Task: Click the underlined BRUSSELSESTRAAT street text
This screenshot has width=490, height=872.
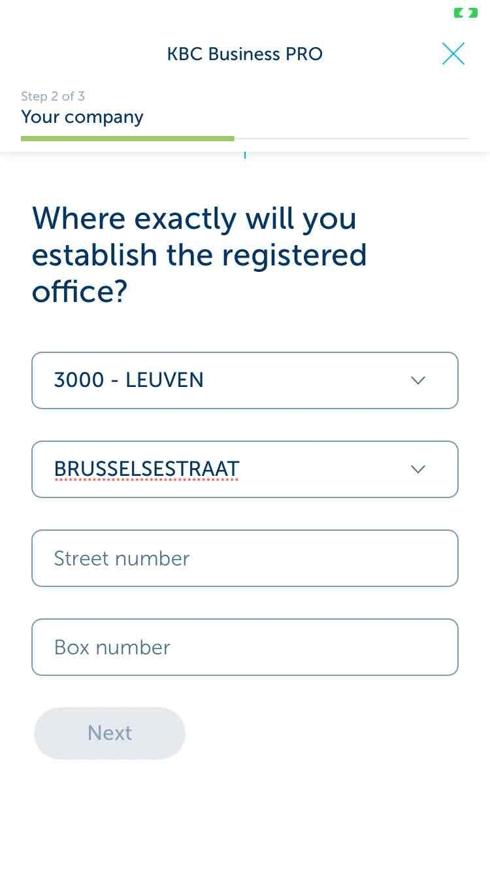Action: 146,469
